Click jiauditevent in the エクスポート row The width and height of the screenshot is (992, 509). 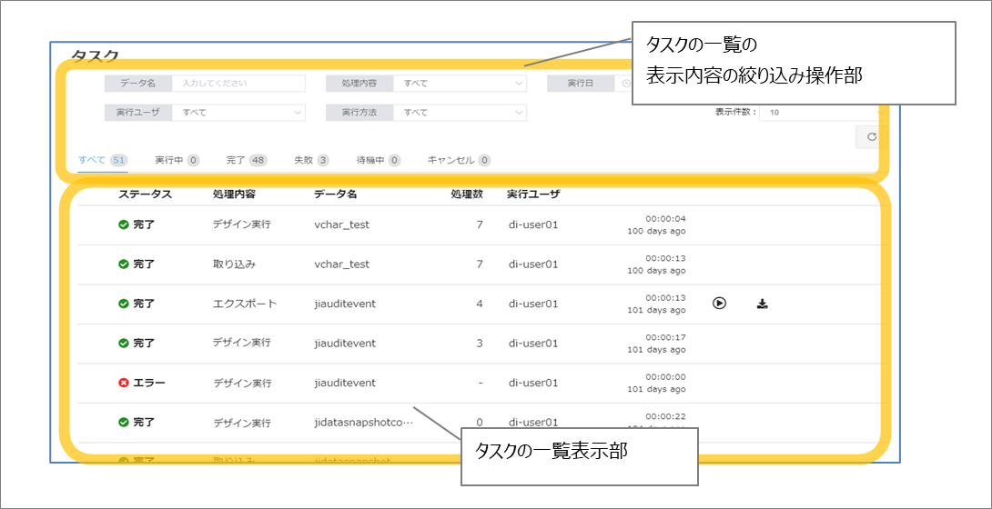[x=345, y=304]
